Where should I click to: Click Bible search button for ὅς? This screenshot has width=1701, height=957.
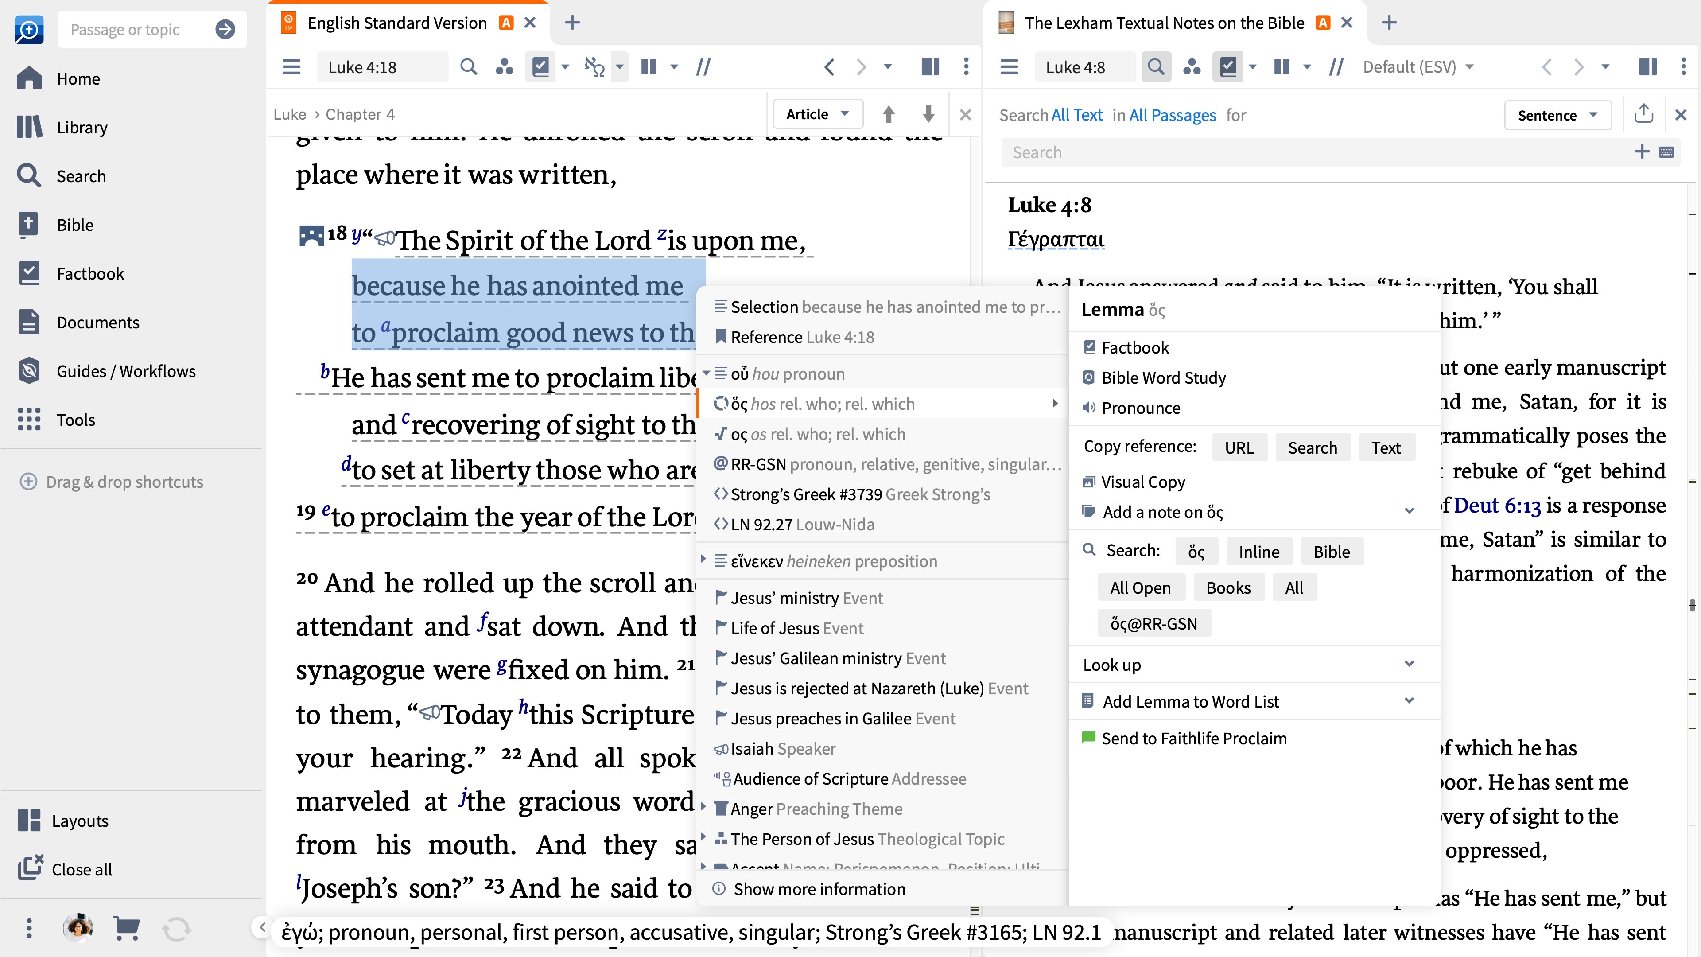1331,552
